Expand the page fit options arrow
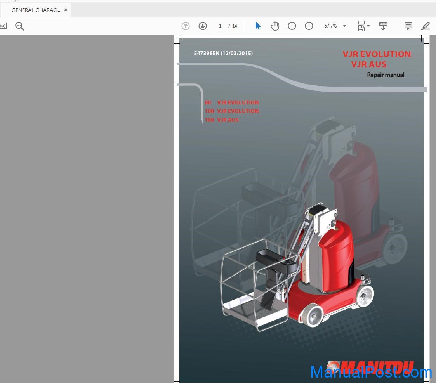Screen dimensions: 436x383 pos(368,26)
